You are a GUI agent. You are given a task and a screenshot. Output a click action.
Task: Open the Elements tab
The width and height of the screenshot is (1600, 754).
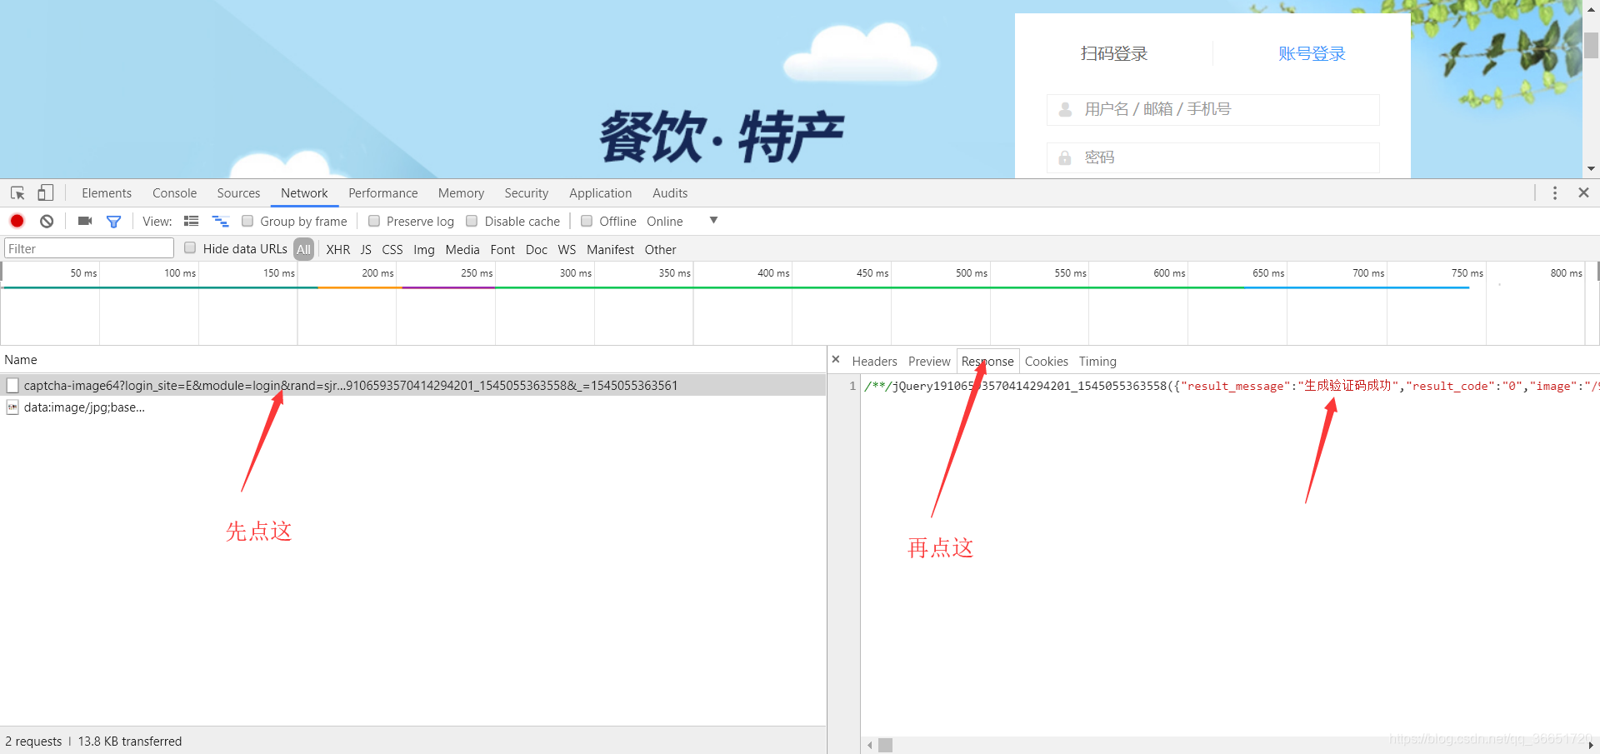(107, 193)
